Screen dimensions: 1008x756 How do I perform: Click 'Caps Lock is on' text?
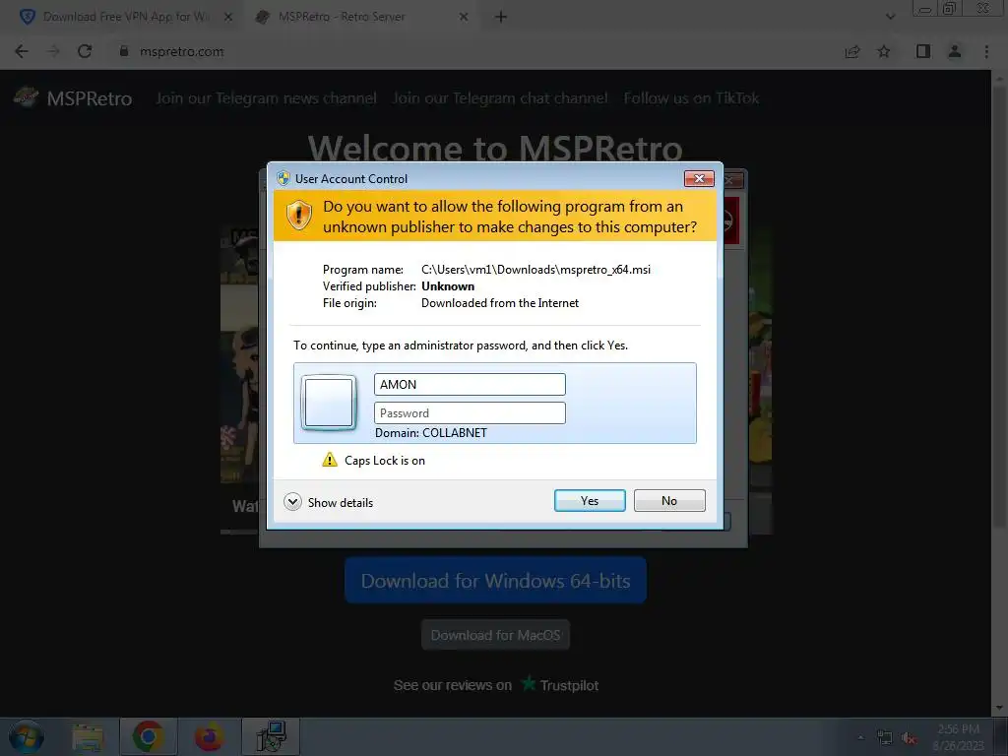[385, 461]
